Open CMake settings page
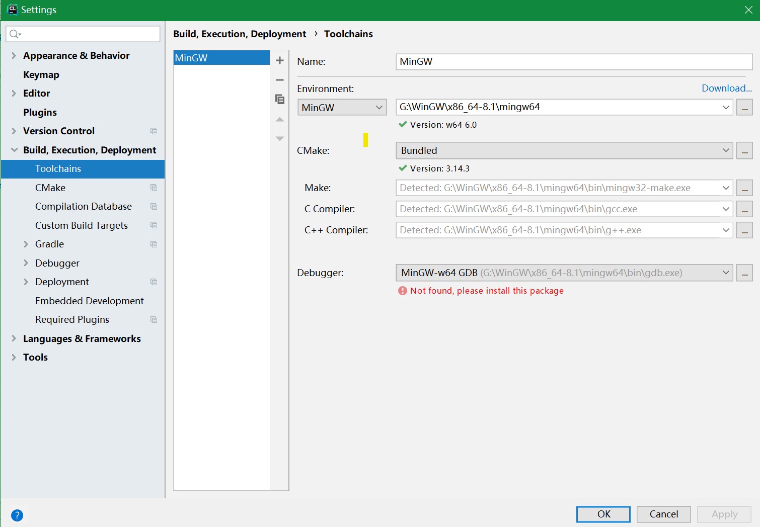760x527 pixels. tap(50, 188)
